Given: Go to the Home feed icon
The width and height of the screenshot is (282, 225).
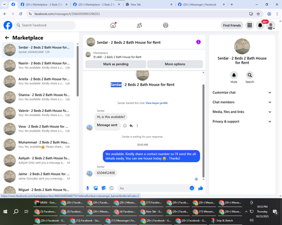Looking at the screenshot, I should (x=113, y=25).
